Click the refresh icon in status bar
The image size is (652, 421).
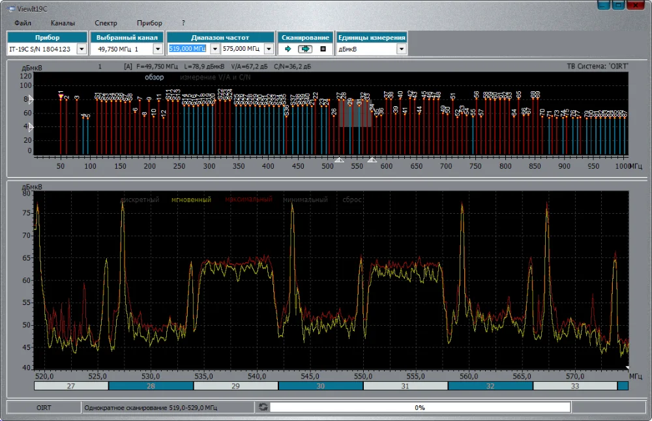[263, 407]
